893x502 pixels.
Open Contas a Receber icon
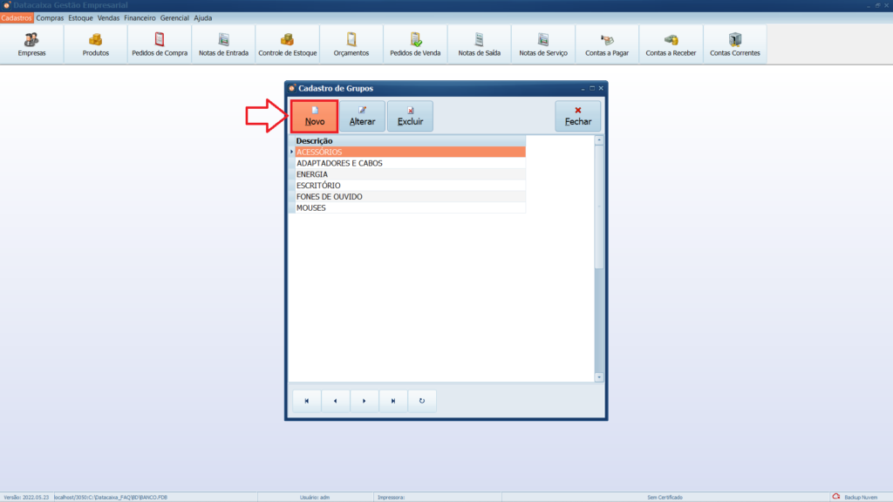[x=671, y=44]
